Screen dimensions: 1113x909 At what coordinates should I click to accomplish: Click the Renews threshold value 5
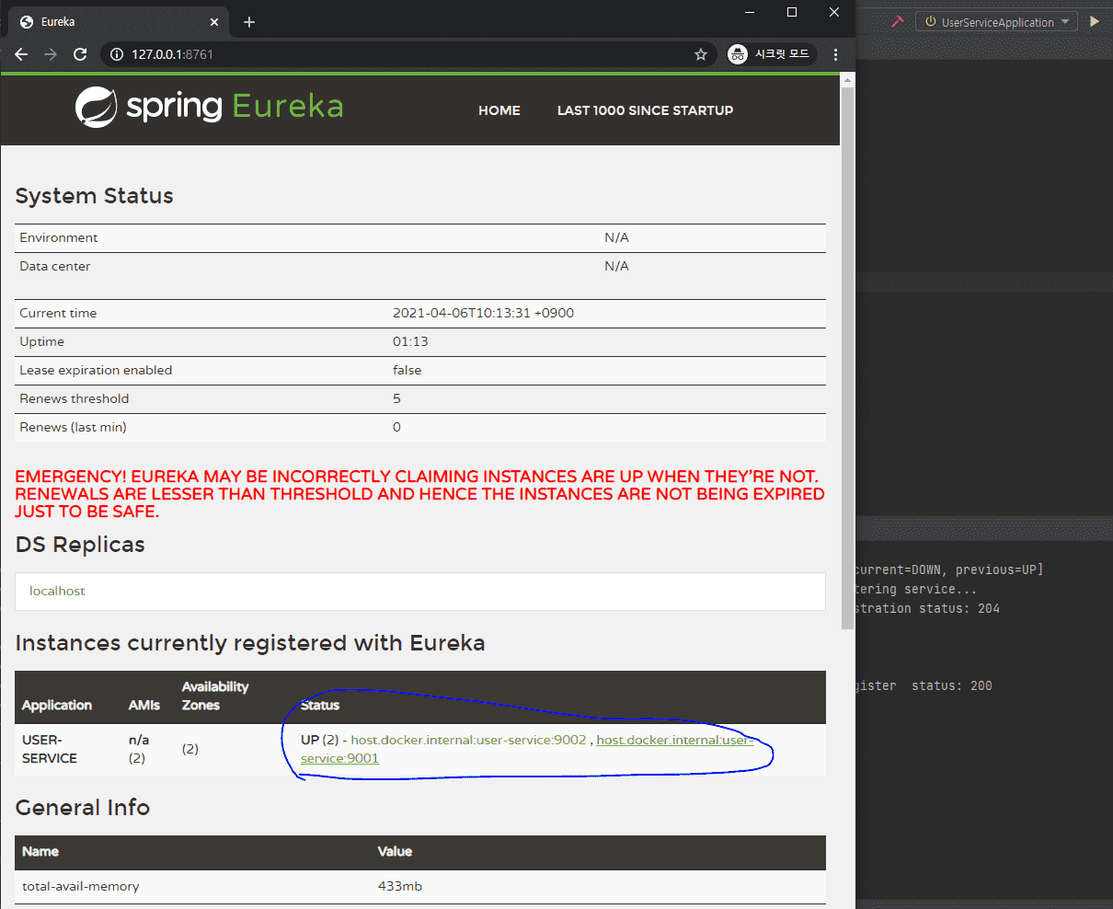click(396, 398)
